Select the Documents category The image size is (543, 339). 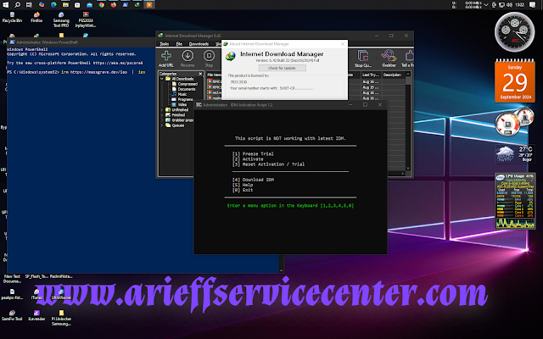click(184, 89)
